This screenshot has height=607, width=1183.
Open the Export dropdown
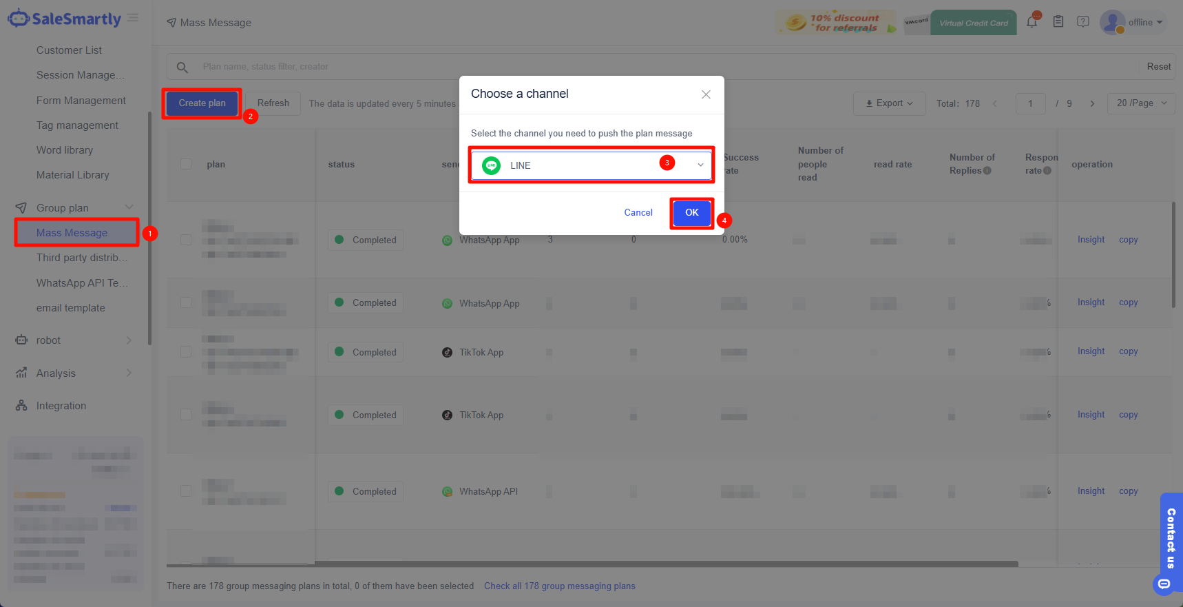click(889, 103)
